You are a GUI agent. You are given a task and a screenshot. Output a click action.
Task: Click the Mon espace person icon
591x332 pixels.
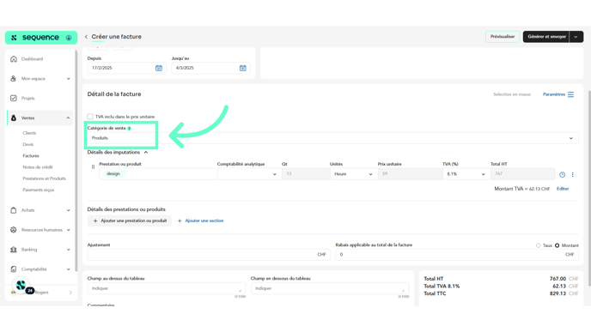pos(14,78)
